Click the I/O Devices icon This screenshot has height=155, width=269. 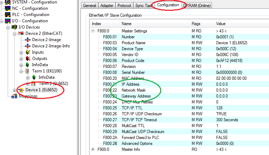pos(14,27)
